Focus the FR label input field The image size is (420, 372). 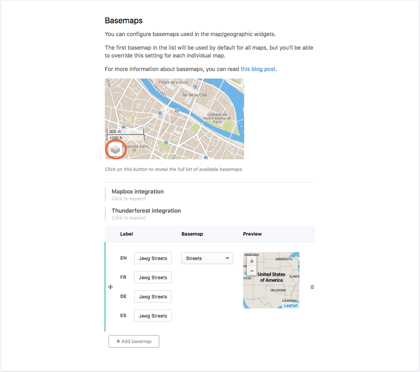[153, 277]
